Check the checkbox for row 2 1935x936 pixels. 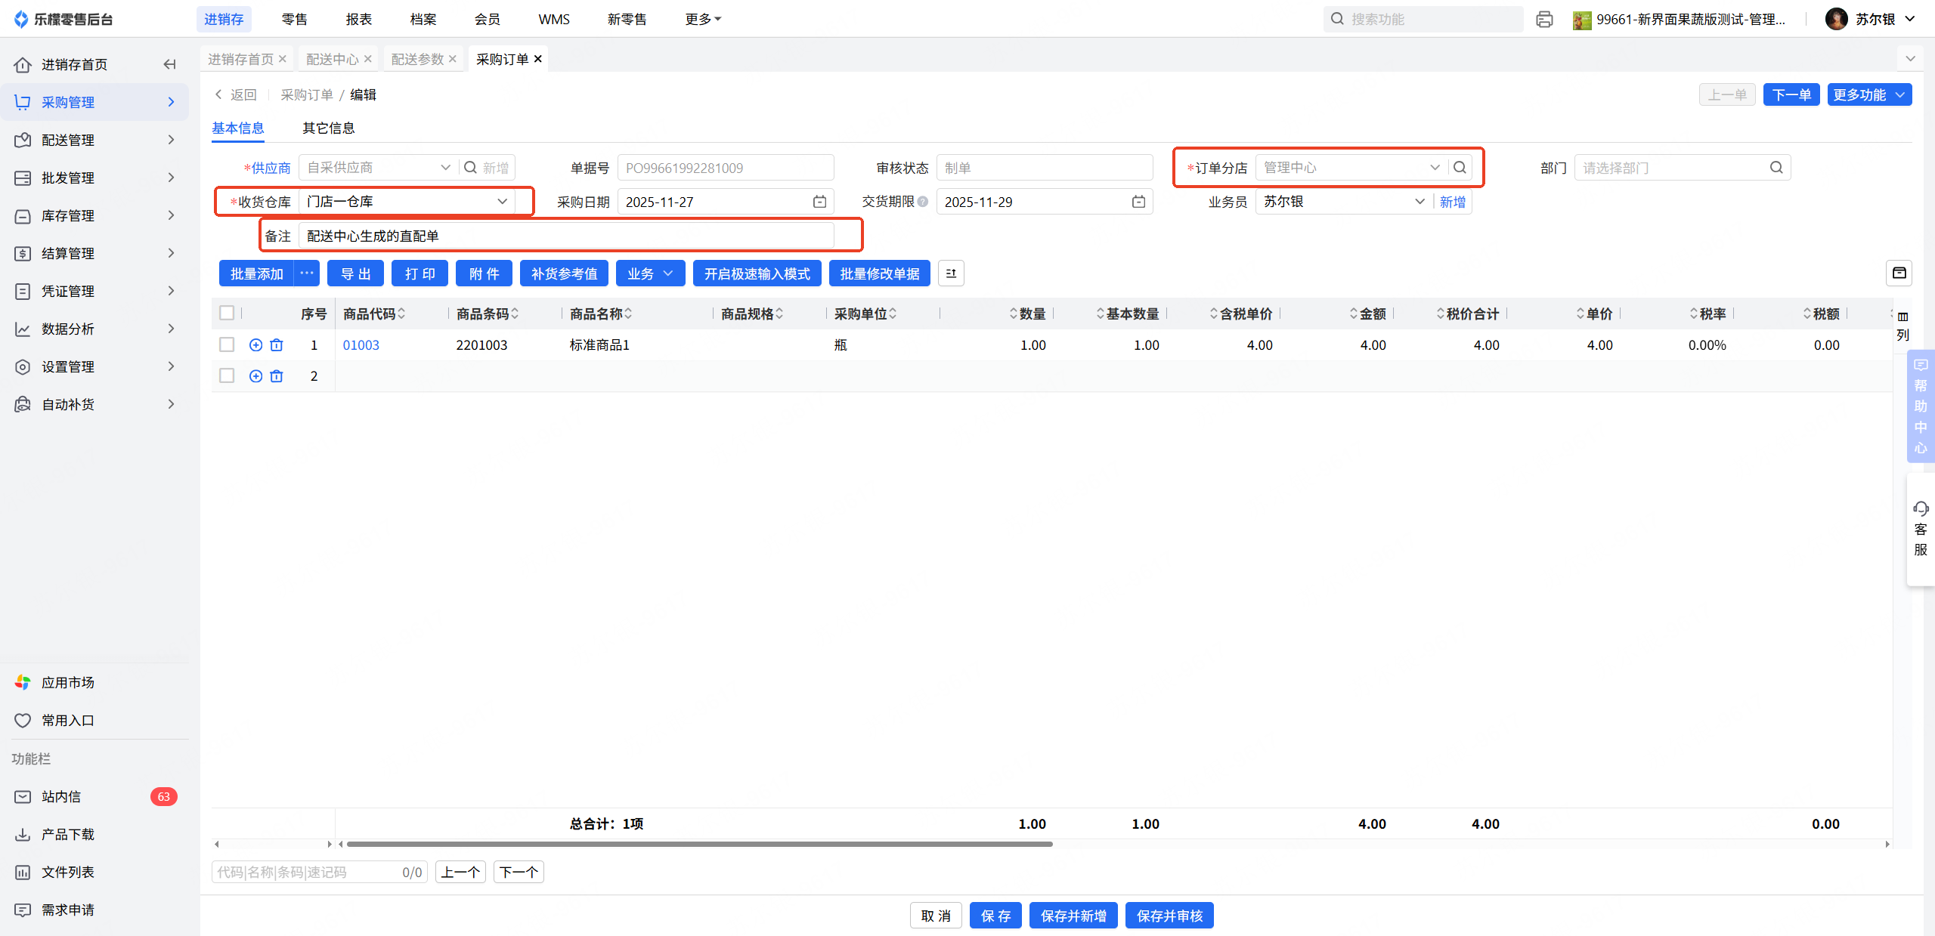(227, 376)
